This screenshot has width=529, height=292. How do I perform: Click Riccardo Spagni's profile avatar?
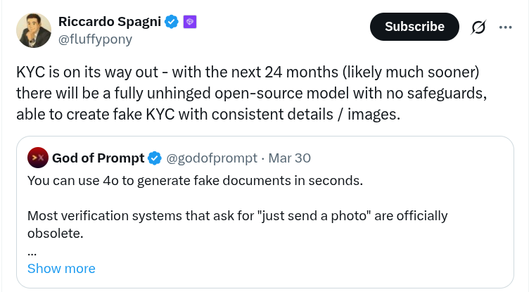pos(33,30)
